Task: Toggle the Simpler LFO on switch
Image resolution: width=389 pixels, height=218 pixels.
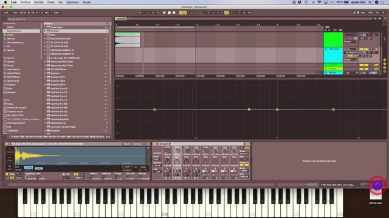Action: (63, 174)
